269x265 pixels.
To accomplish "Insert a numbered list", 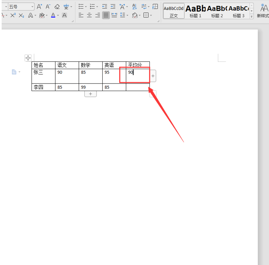I will (x=92, y=7).
